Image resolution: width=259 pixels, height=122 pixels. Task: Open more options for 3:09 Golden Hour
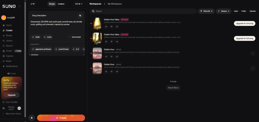[x=252, y=68]
